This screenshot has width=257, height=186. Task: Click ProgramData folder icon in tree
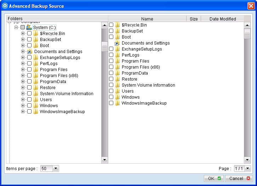[x=35, y=81]
